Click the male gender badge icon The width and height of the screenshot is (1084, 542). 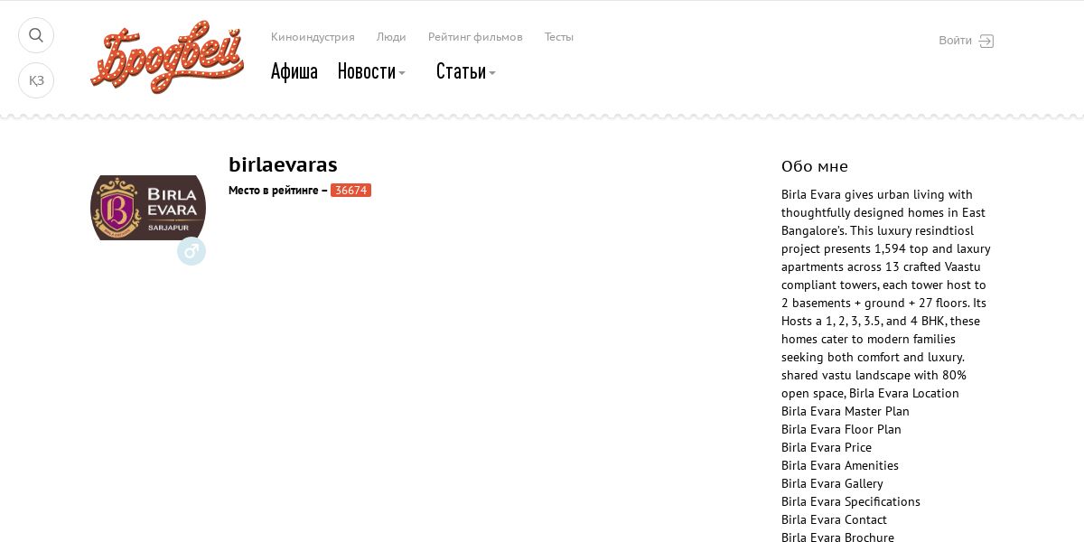pyautogui.click(x=192, y=251)
